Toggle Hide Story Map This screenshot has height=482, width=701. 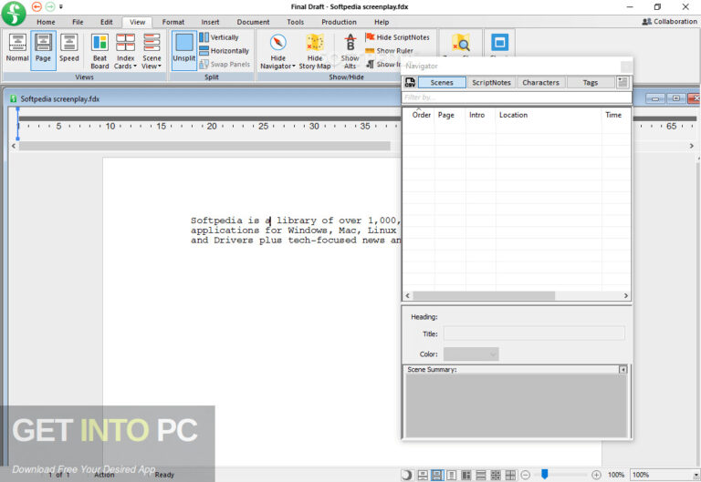point(315,51)
